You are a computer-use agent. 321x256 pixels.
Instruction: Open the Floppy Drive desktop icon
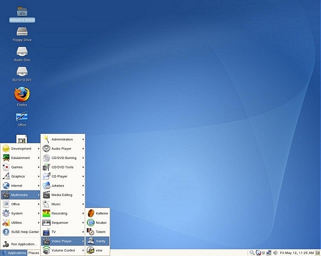click(22, 33)
